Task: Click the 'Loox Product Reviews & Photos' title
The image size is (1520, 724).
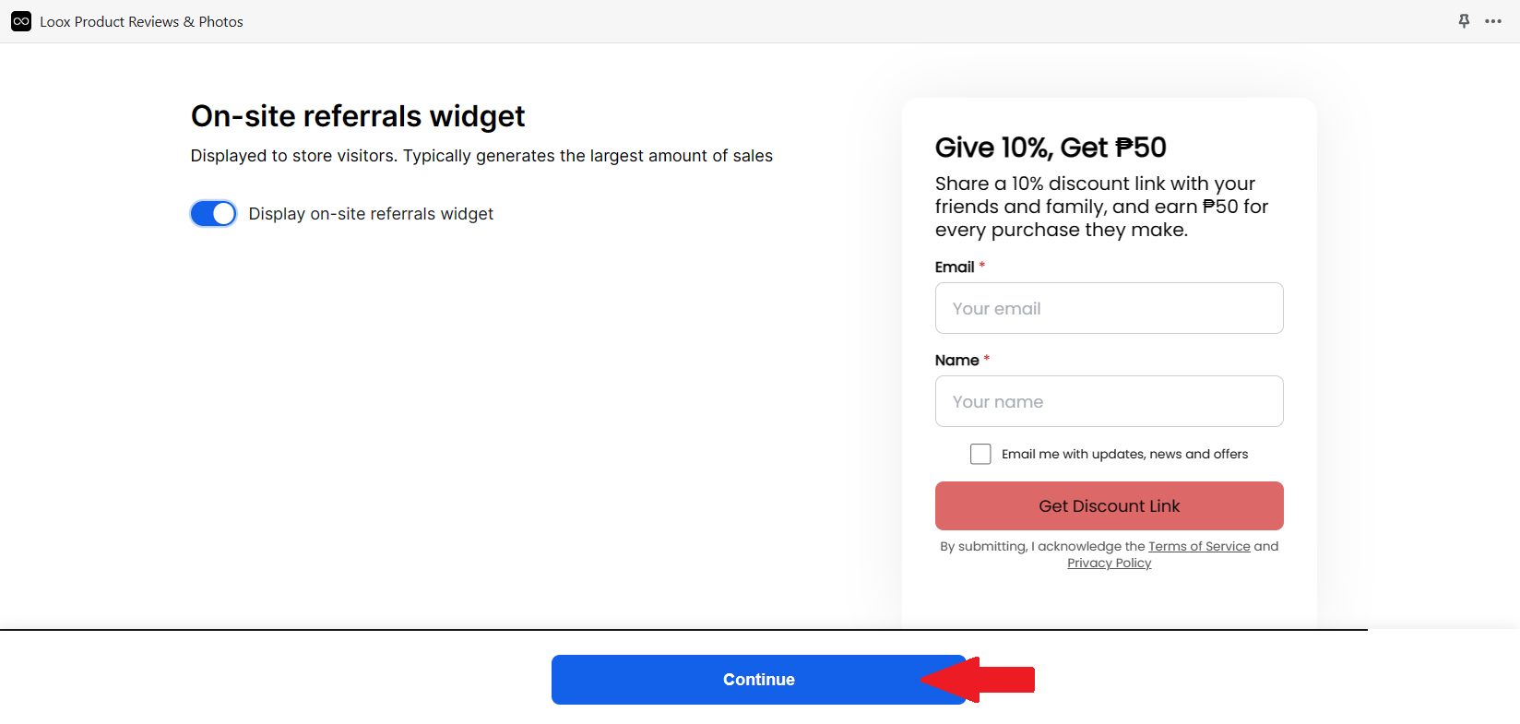Action: click(141, 21)
